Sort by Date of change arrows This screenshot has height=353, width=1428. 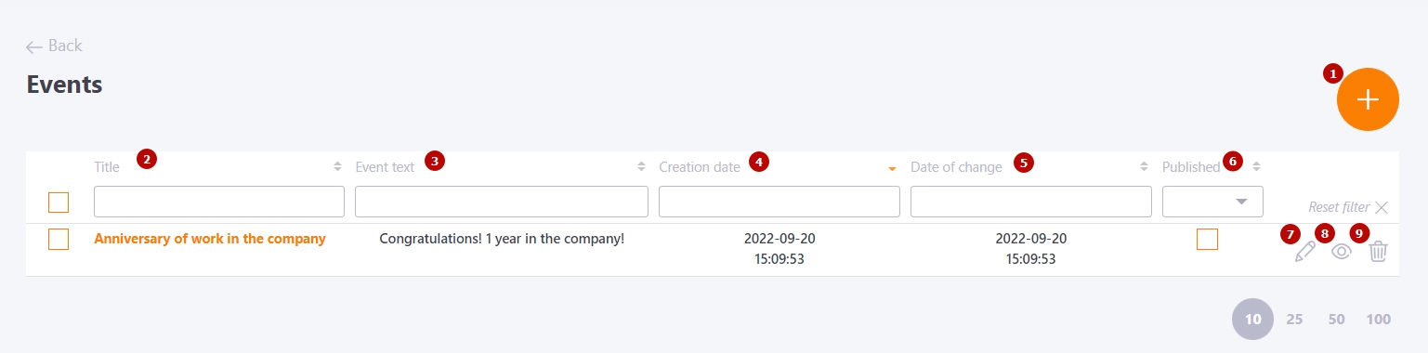[1145, 167]
